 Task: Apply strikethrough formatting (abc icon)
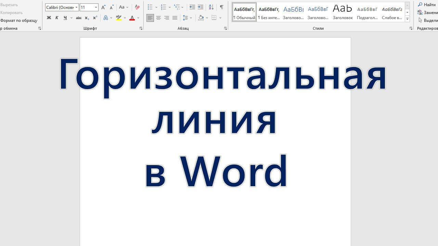(x=79, y=18)
